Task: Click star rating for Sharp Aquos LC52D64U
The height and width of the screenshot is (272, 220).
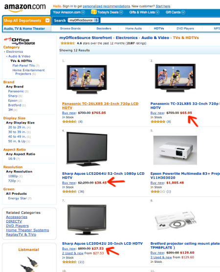Action: click(x=69, y=191)
